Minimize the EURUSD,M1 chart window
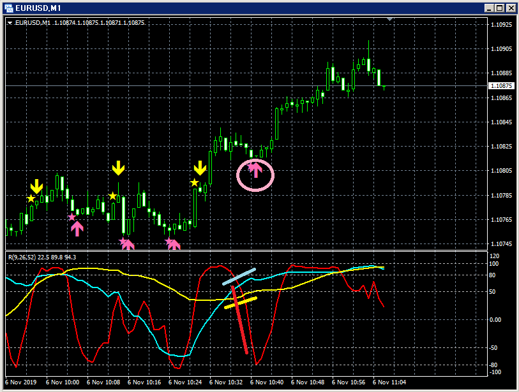This screenshot has height=392, width=519. tap(489, 8)
